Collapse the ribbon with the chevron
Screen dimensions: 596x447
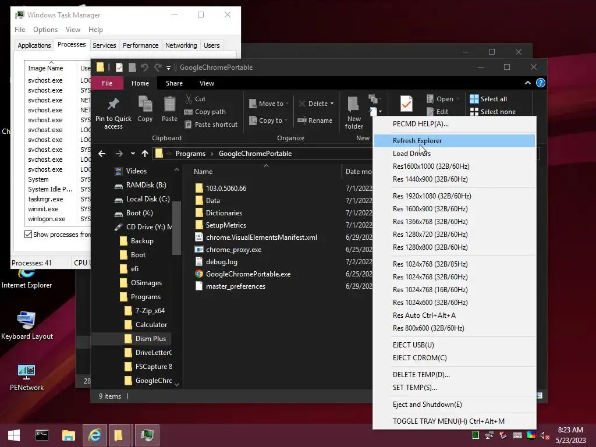527,83
